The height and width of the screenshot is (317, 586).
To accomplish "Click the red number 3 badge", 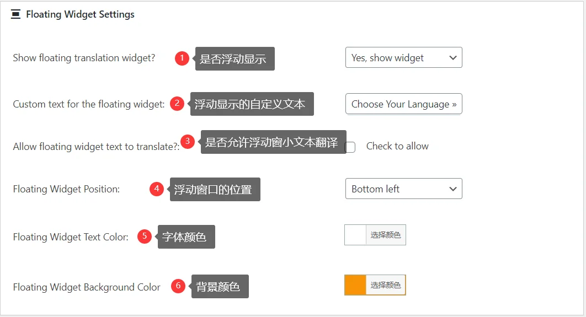I will click(x=188, y=141).
